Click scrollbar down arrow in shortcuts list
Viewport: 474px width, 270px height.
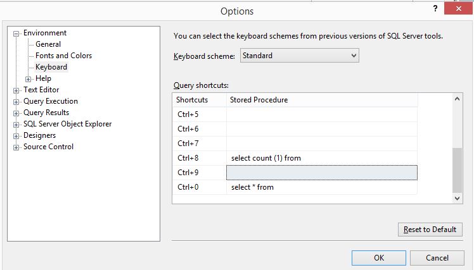(457, 198)
